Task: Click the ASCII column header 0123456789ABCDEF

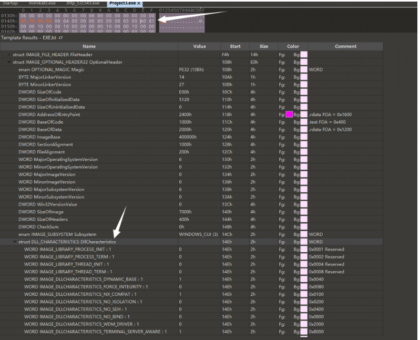Action: [181, 11]
